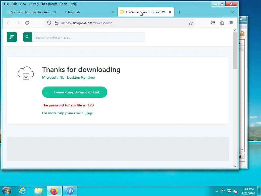This screenshot has width=261, height=196.
Task: Reload the current page
Action: (27, 23)
